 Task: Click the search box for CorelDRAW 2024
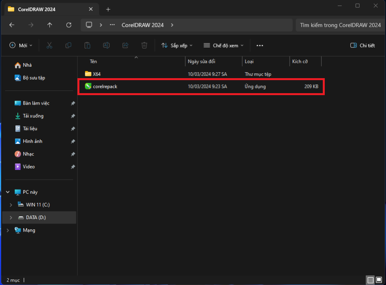coord(340,25)
